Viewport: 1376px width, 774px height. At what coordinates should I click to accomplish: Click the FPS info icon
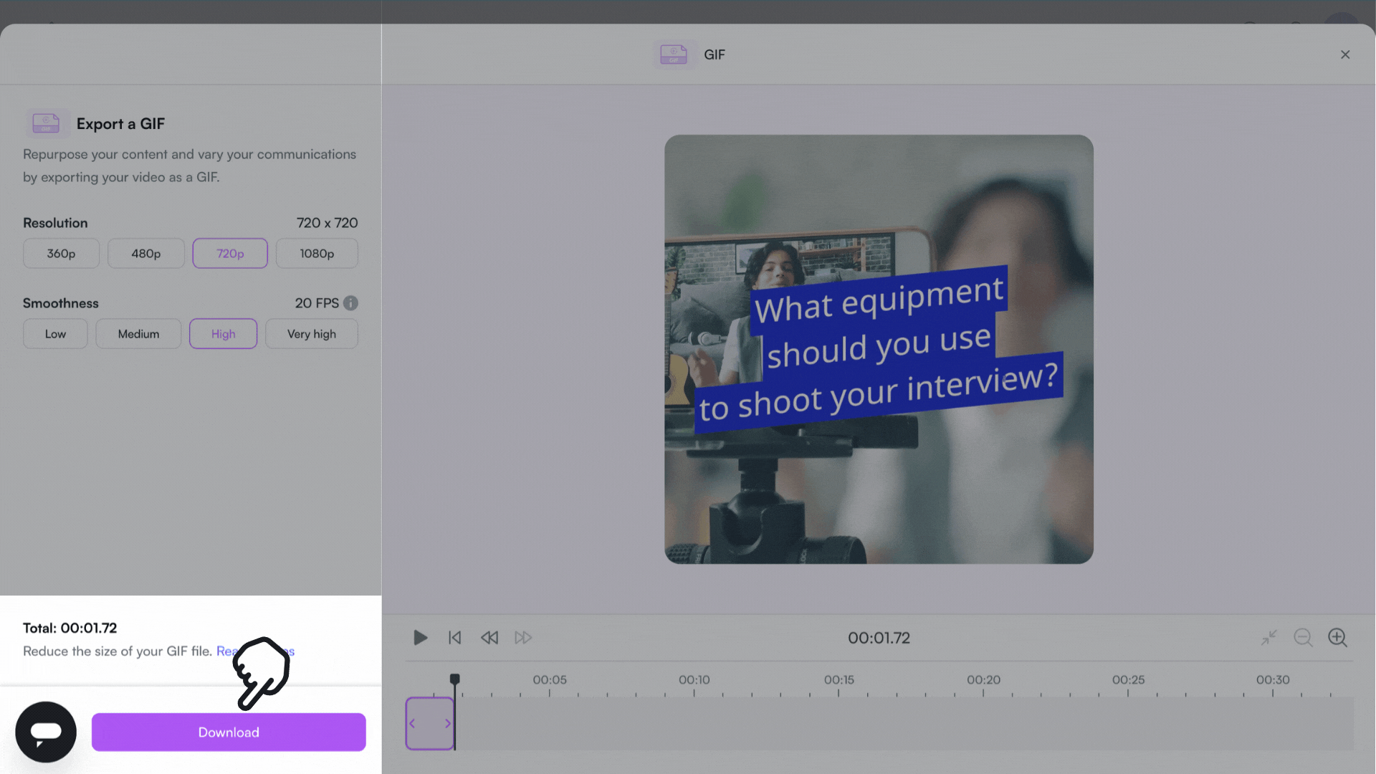350,303
